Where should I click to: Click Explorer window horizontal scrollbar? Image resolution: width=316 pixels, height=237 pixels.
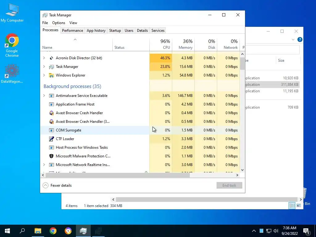click(x=207, y=199)
